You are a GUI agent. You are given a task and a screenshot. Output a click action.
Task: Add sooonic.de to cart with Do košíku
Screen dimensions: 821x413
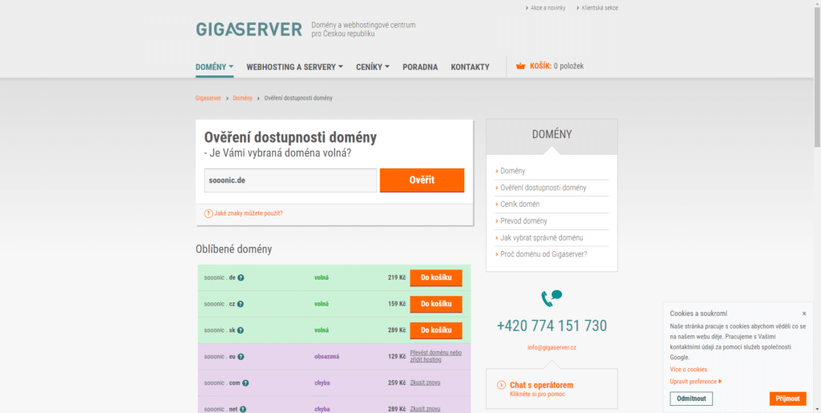click(x=435, y=278)
